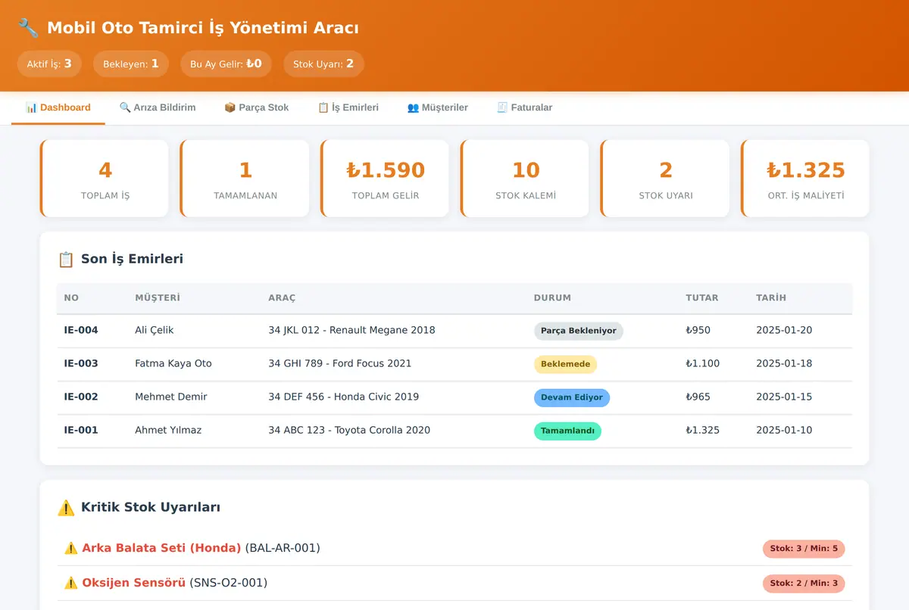Screen dimensions: 909x610
Task: Click the warning icon next to Oksijen Sensörü
Action: (71, 583)
